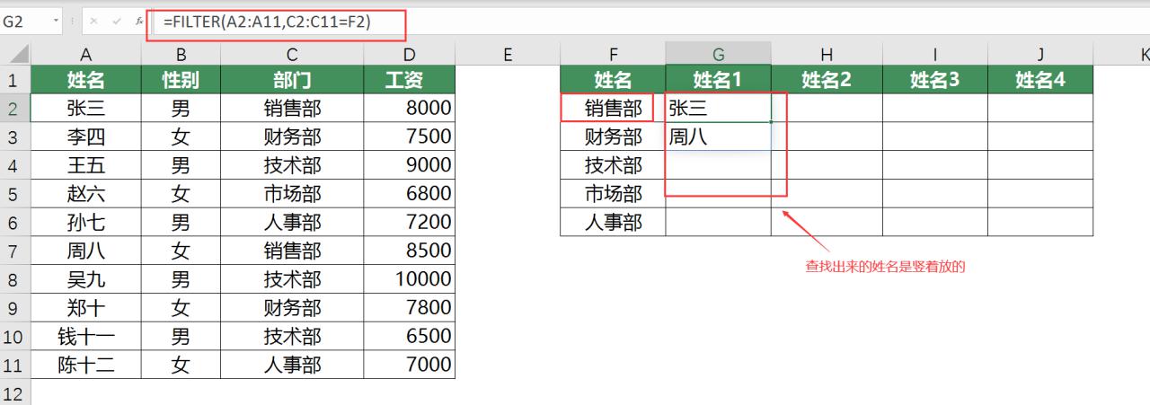Select the salary cell 7000
The width and height of the screenshot is (1150, 405).
(x=410, y=365)
